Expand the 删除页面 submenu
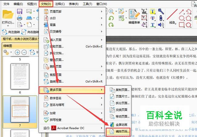Viewport: 197px width, 137px height. [73, 66]
